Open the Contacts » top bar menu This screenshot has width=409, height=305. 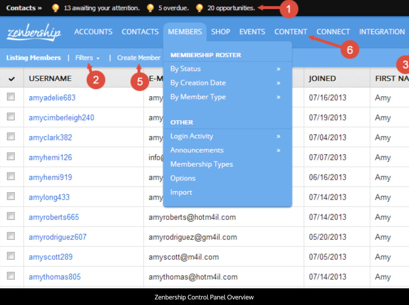click(x=24, y=8)
